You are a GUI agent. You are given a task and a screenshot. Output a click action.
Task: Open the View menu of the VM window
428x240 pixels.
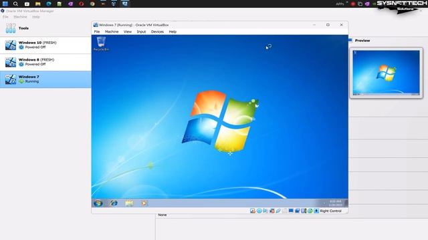point(128,32)
